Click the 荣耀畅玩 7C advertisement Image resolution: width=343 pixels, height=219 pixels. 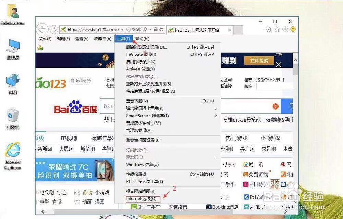coord(75,170)
